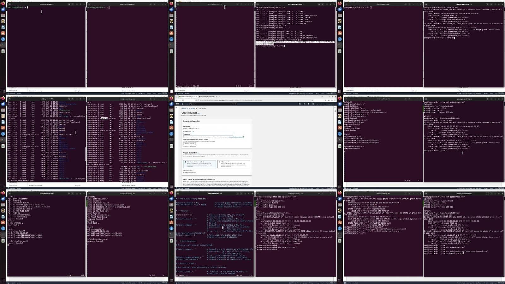Screen dimensions: 505x284
Task: Open the AWS region dropdown
Action: (x=319, y=104)
